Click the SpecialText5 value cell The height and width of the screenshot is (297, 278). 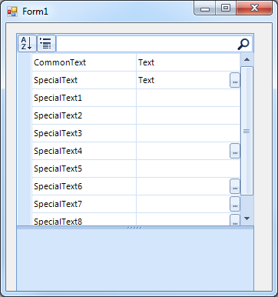tap(188, 169)
